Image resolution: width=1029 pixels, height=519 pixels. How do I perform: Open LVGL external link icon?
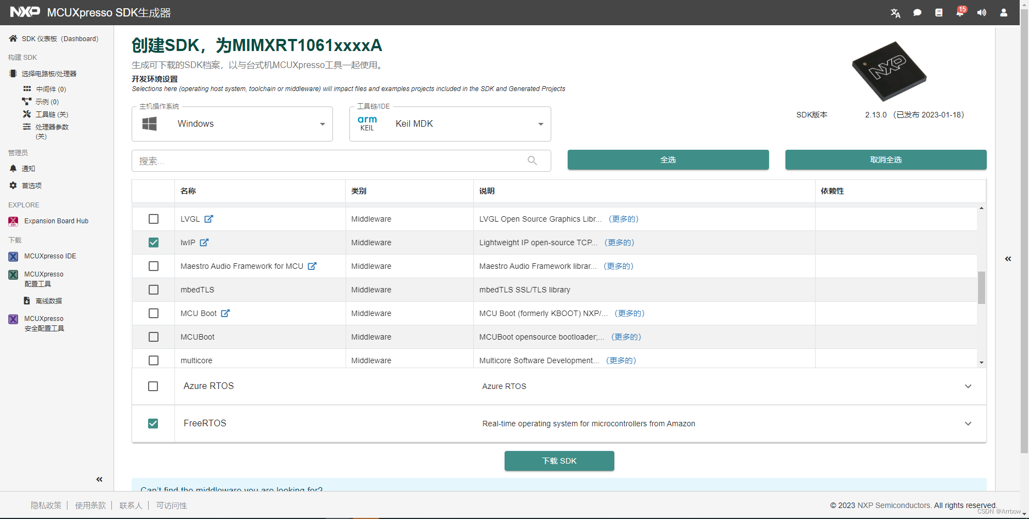coord(208,218)
